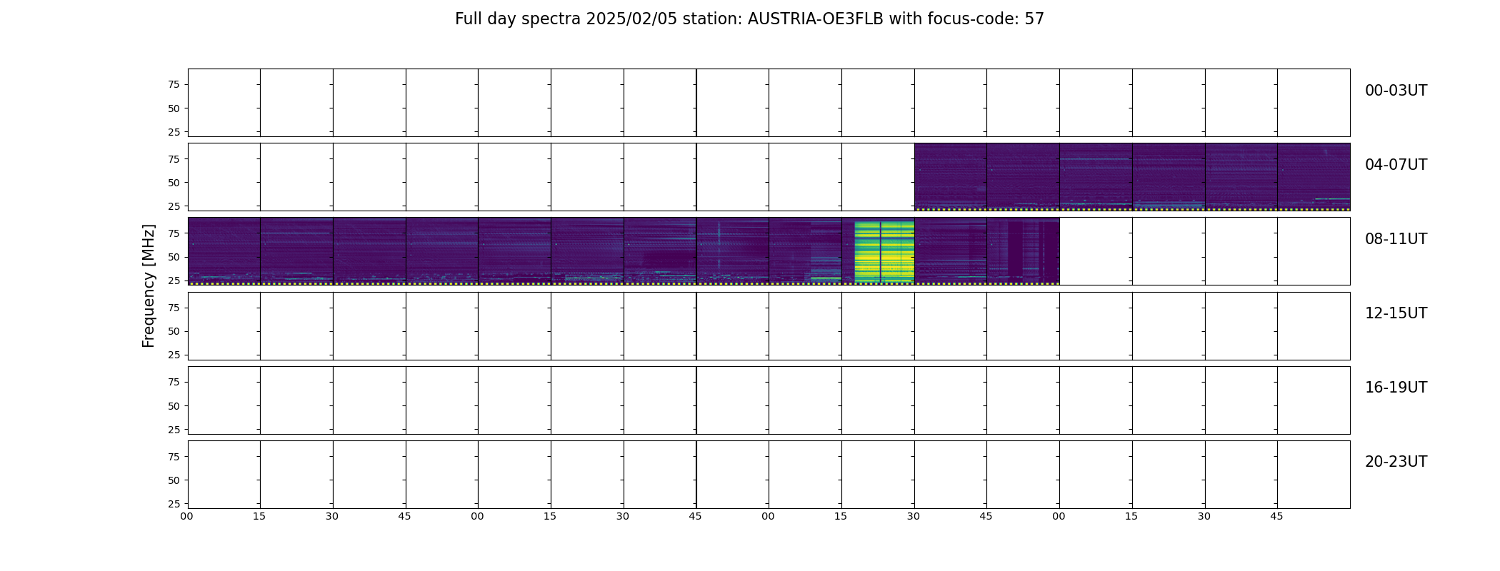Click the '50' tick on the 04-07UT row
The image size is (1500, 571).
point(174,183)
